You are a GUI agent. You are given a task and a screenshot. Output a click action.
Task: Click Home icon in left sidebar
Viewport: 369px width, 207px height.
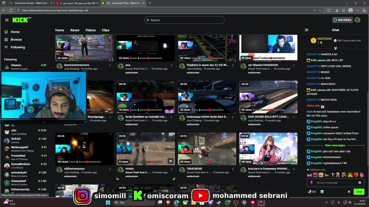(6, 32)
